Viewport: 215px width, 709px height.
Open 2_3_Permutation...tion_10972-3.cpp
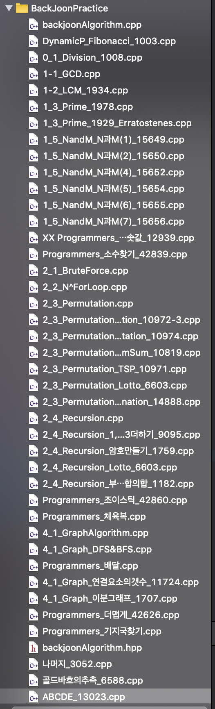121,320
